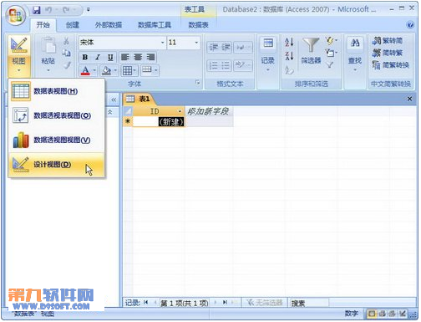Open Access help question icon
The image size is (421, 322).
click(x=410, y=25)
